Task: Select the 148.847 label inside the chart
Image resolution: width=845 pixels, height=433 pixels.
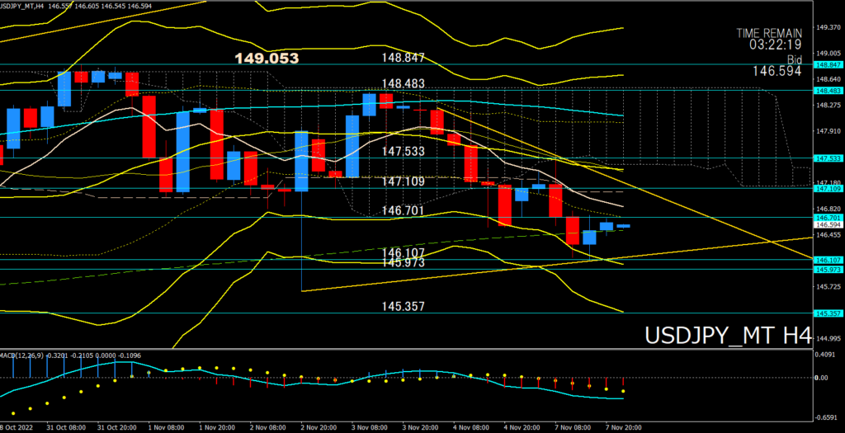Action: pos(403,58)
